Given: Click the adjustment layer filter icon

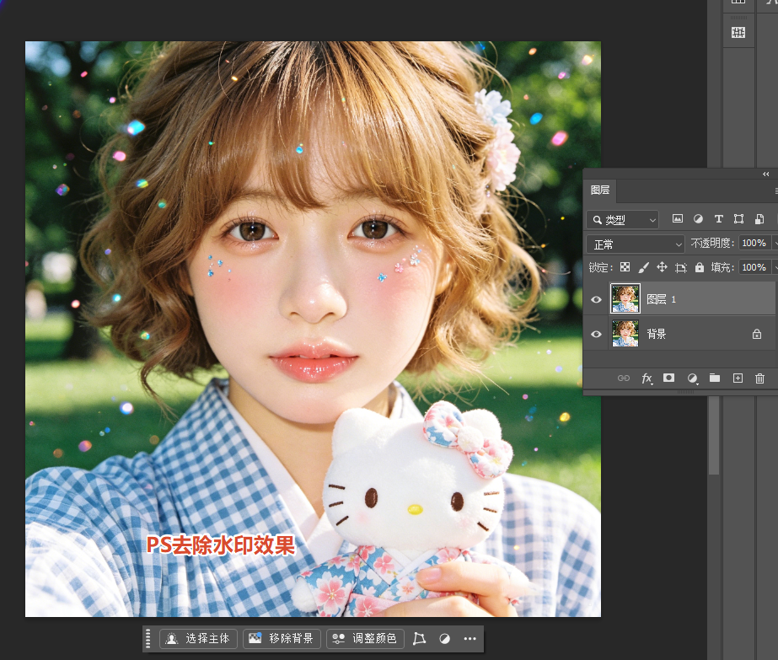Looking at the screenshot, I should tap(698, 219).
